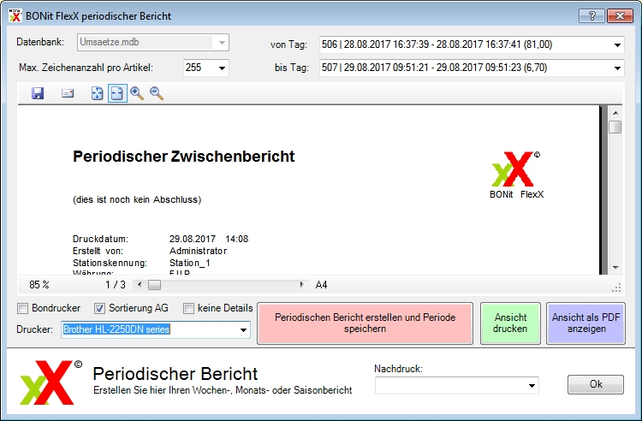Click the 85 % zoom level text
This screenshot has height=421, width=642.
click(x=39, y=285)
